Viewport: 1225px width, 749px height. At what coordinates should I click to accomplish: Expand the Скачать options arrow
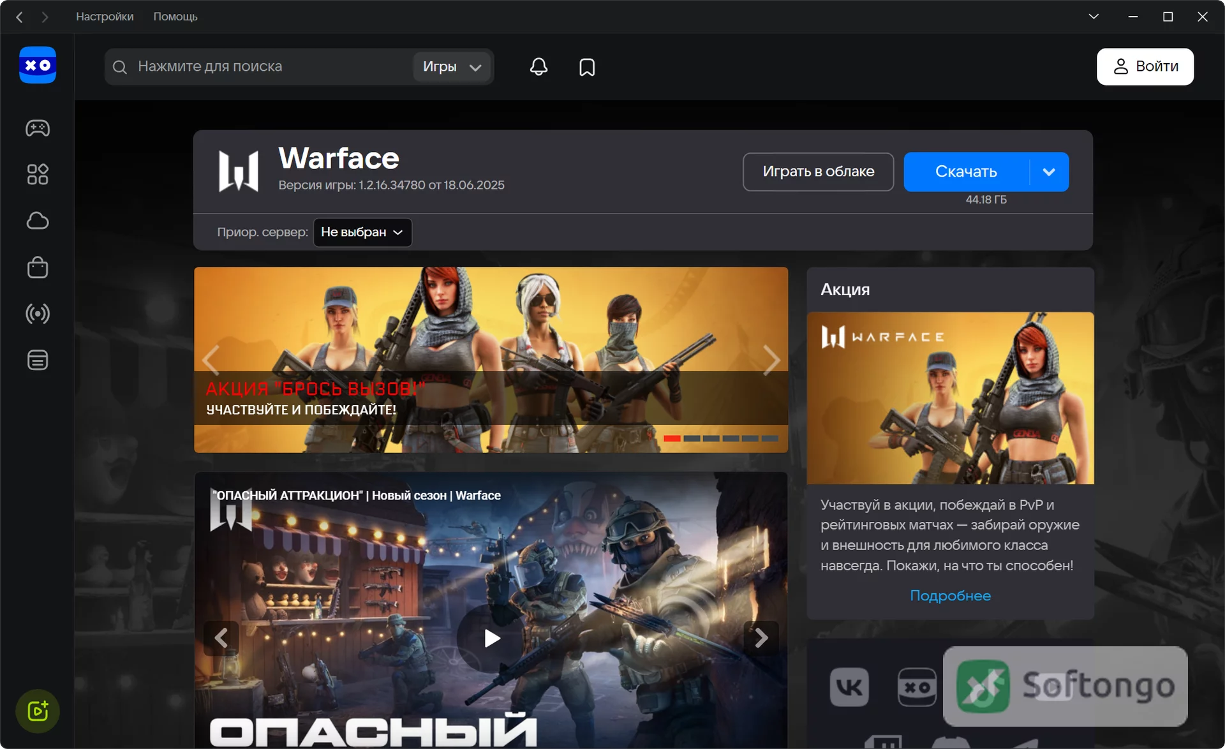click(1049, 172)
